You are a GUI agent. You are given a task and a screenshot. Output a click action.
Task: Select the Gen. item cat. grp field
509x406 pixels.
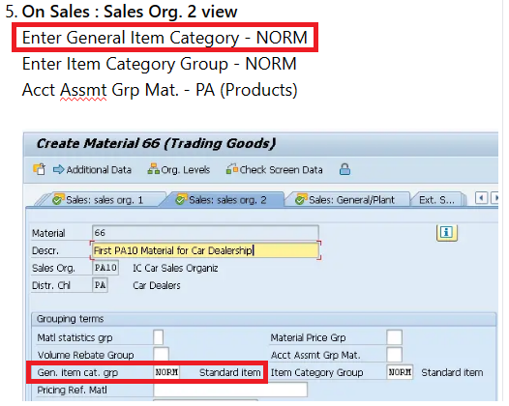[166, 372]
